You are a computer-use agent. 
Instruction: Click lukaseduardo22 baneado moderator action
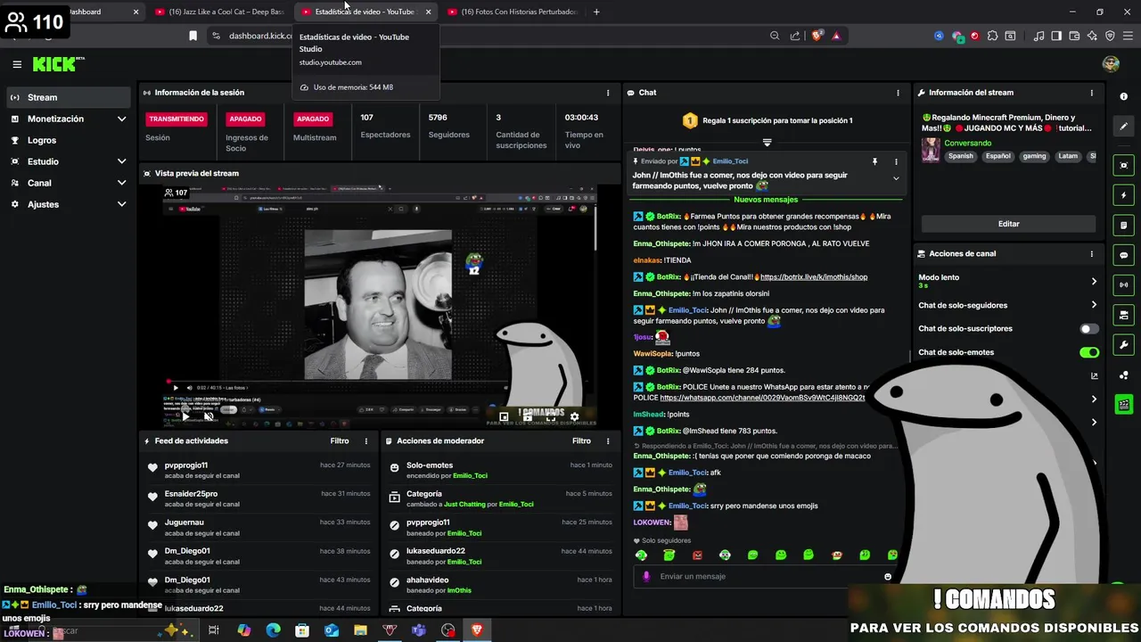(x=499, y=556)
